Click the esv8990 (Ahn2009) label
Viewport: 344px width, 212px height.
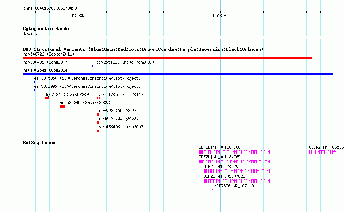(x=116, y=111)
